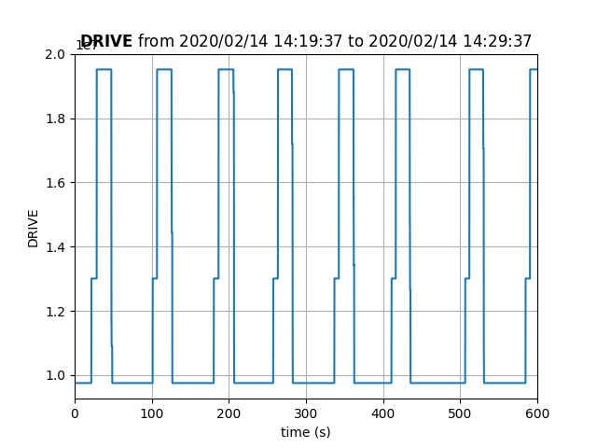Viewport: 597px width, 448px height.
Task: Click the y-axis tick label 1.6
Action: click(56, 183)
